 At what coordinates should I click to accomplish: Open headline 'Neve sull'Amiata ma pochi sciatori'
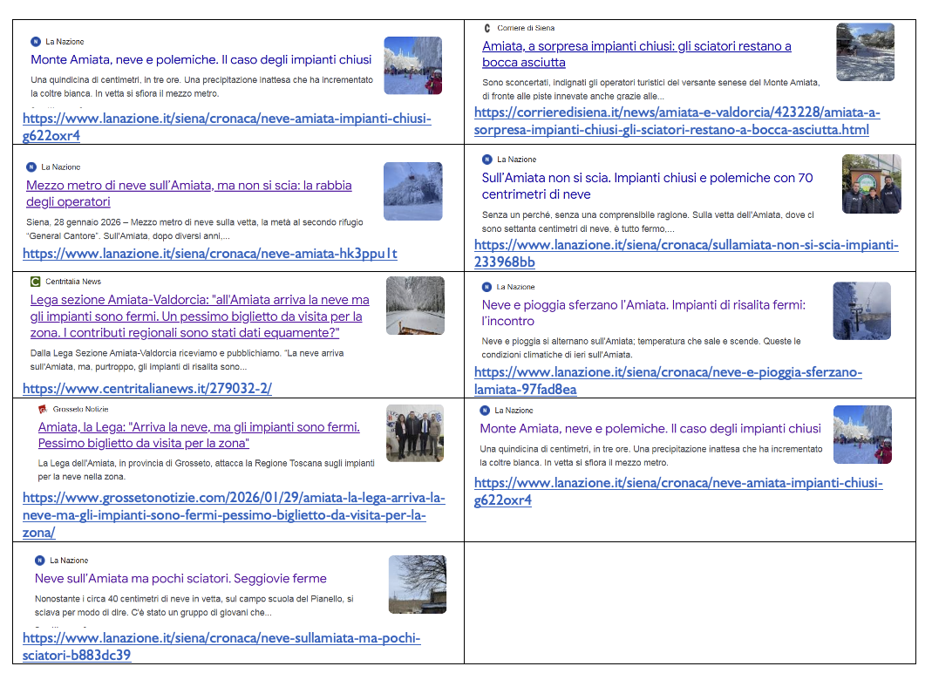tap(180, 578)
